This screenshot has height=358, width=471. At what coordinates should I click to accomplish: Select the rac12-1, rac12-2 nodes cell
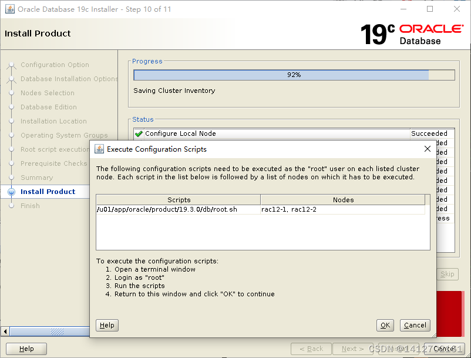coord(343,209)
